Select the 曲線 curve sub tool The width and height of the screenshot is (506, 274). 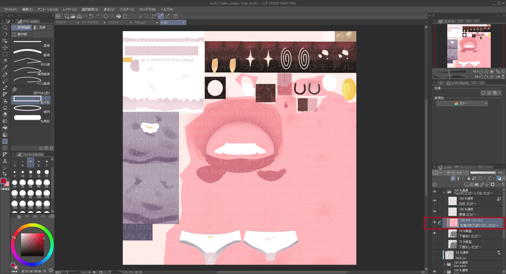(31, 53)
